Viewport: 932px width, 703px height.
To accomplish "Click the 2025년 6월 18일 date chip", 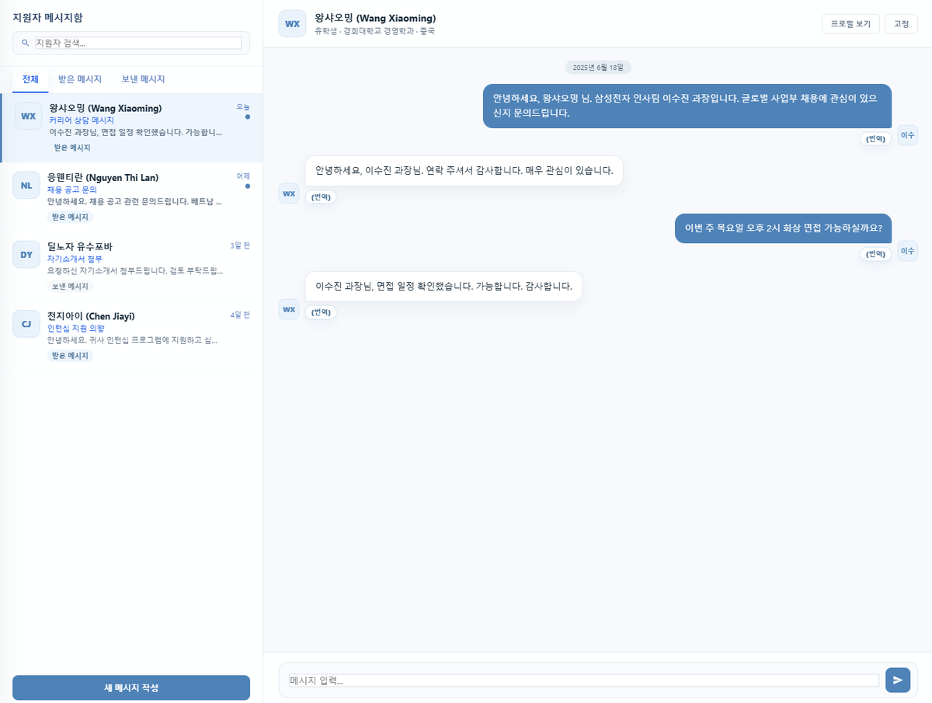I will [x=598, y=68].
